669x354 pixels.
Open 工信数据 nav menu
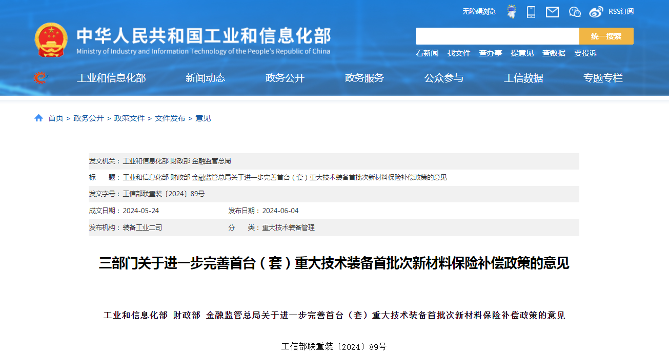(x=523, y=78)
